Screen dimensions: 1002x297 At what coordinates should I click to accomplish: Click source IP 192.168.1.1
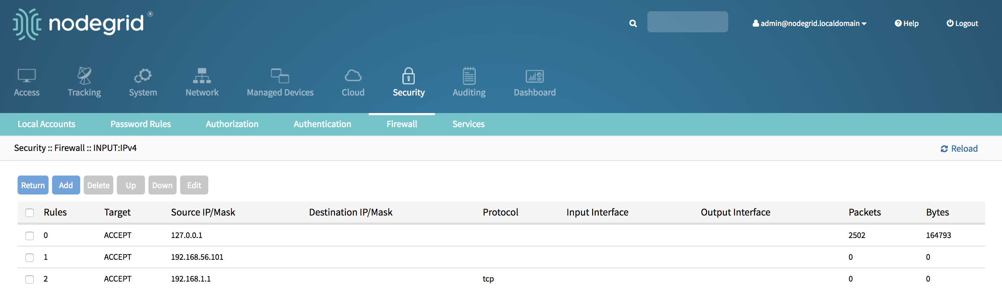[x=191, y=279]
